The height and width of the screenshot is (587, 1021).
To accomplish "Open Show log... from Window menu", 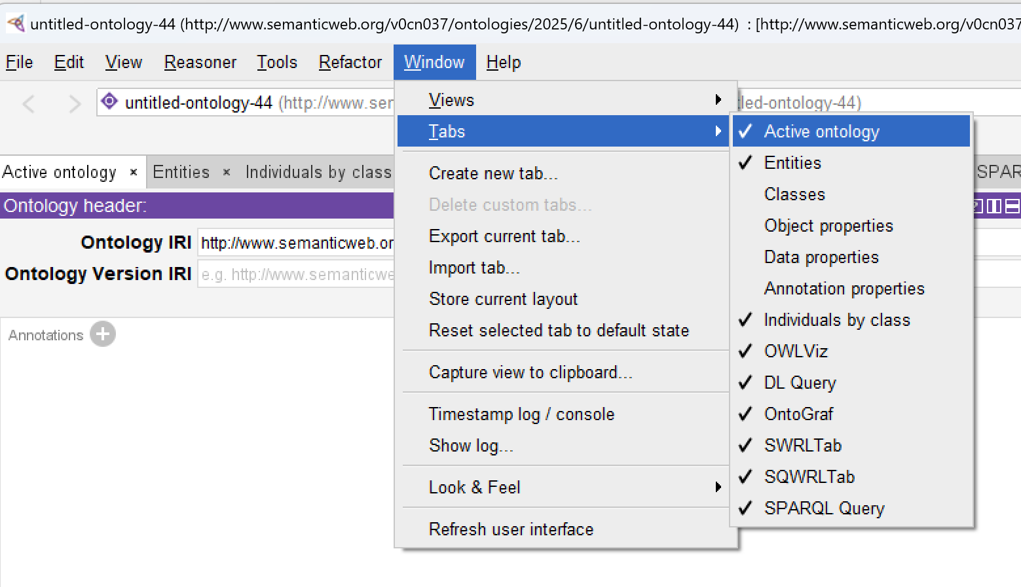I will (x=564, y=445).
